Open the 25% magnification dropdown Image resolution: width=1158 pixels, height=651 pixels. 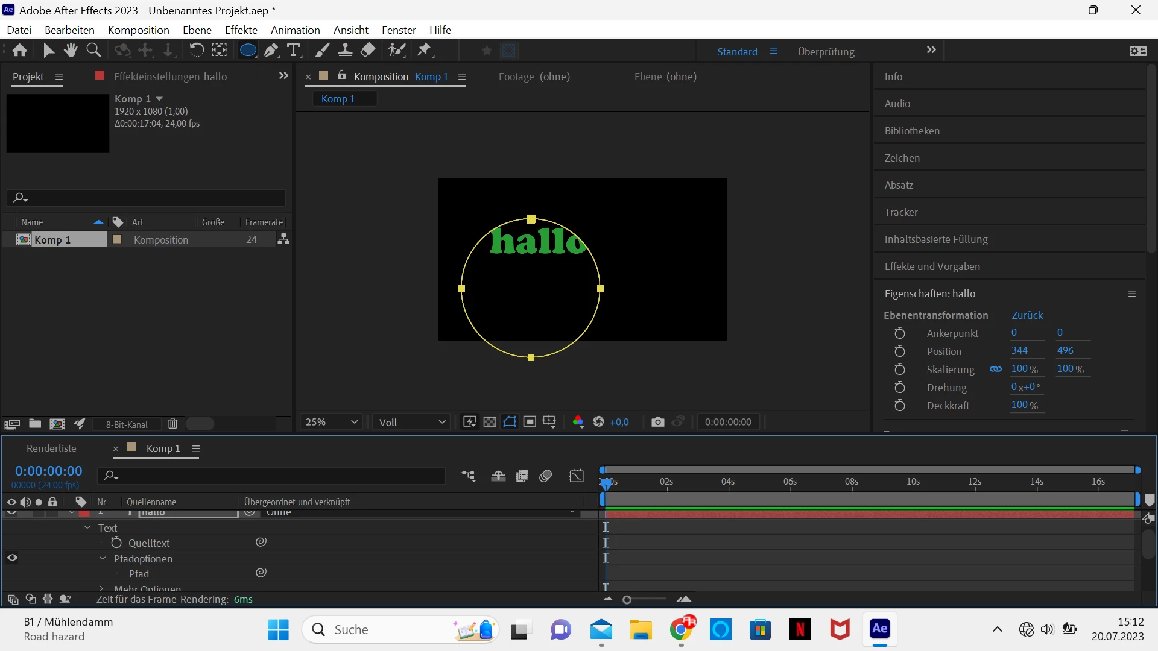[331, 422]
